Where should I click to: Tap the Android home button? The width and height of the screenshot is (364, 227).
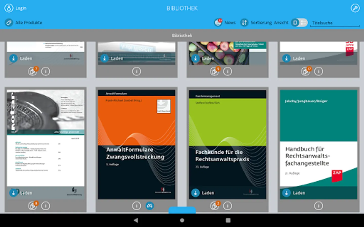tap(182, 220)
